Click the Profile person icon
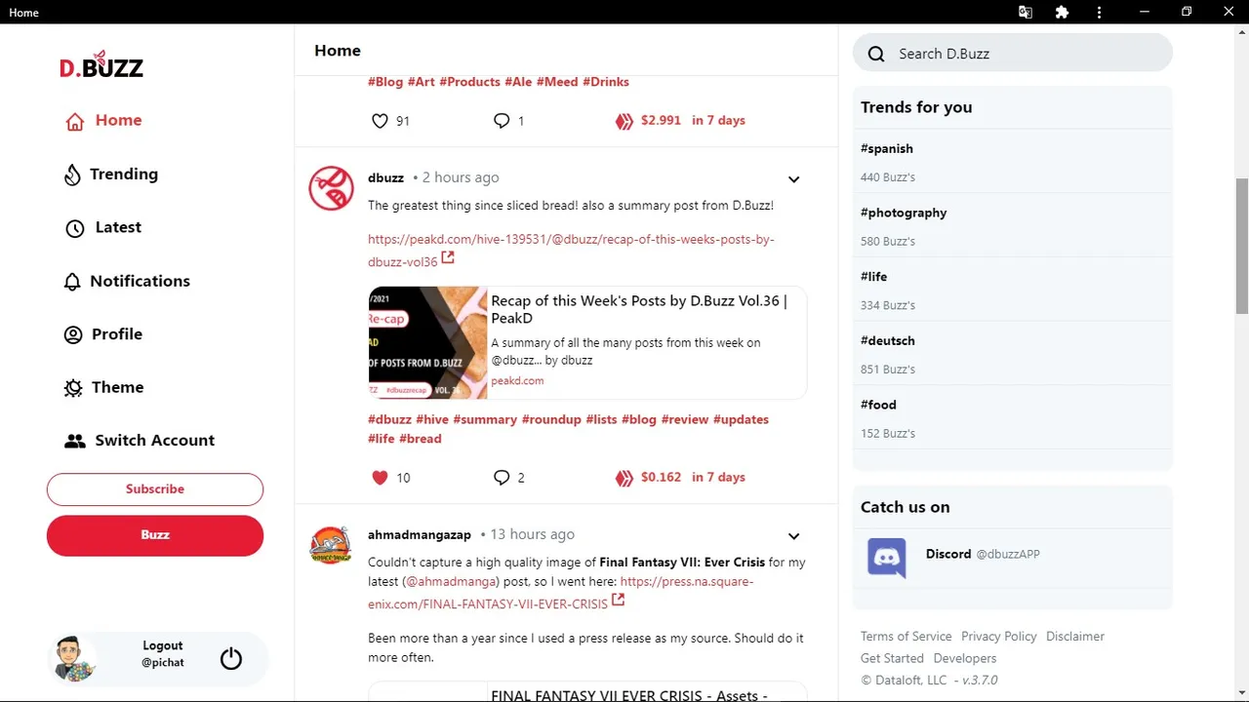This screenshot has width=1249, height=702. 73,334
